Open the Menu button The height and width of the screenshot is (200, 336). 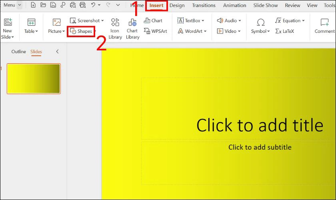point(9,5)
